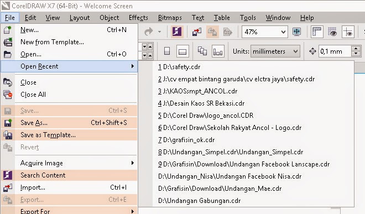Open the Effects menu
Image resolution: width=365 pixels, height=214 pixels.
[138, 18]
